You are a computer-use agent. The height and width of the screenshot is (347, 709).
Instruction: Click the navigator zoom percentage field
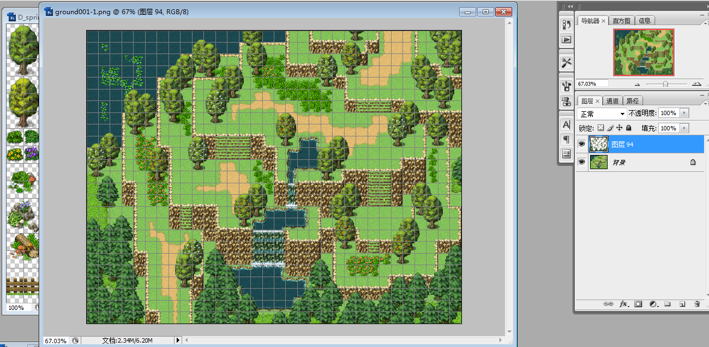click(x=593, y=84)
